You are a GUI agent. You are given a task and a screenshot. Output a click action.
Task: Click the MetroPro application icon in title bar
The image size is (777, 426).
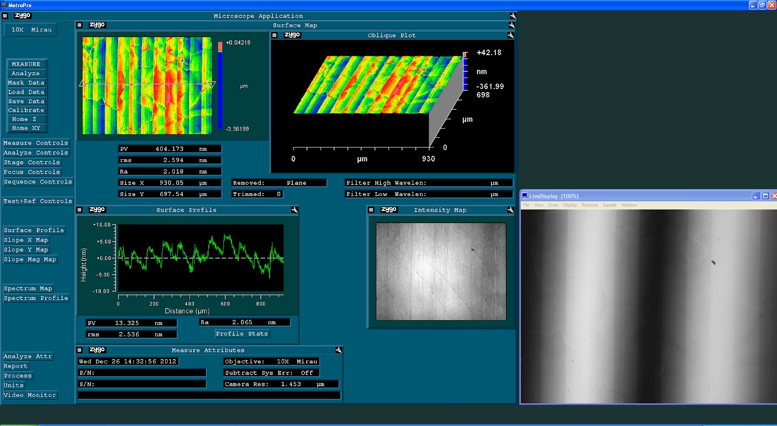point(4,5)
